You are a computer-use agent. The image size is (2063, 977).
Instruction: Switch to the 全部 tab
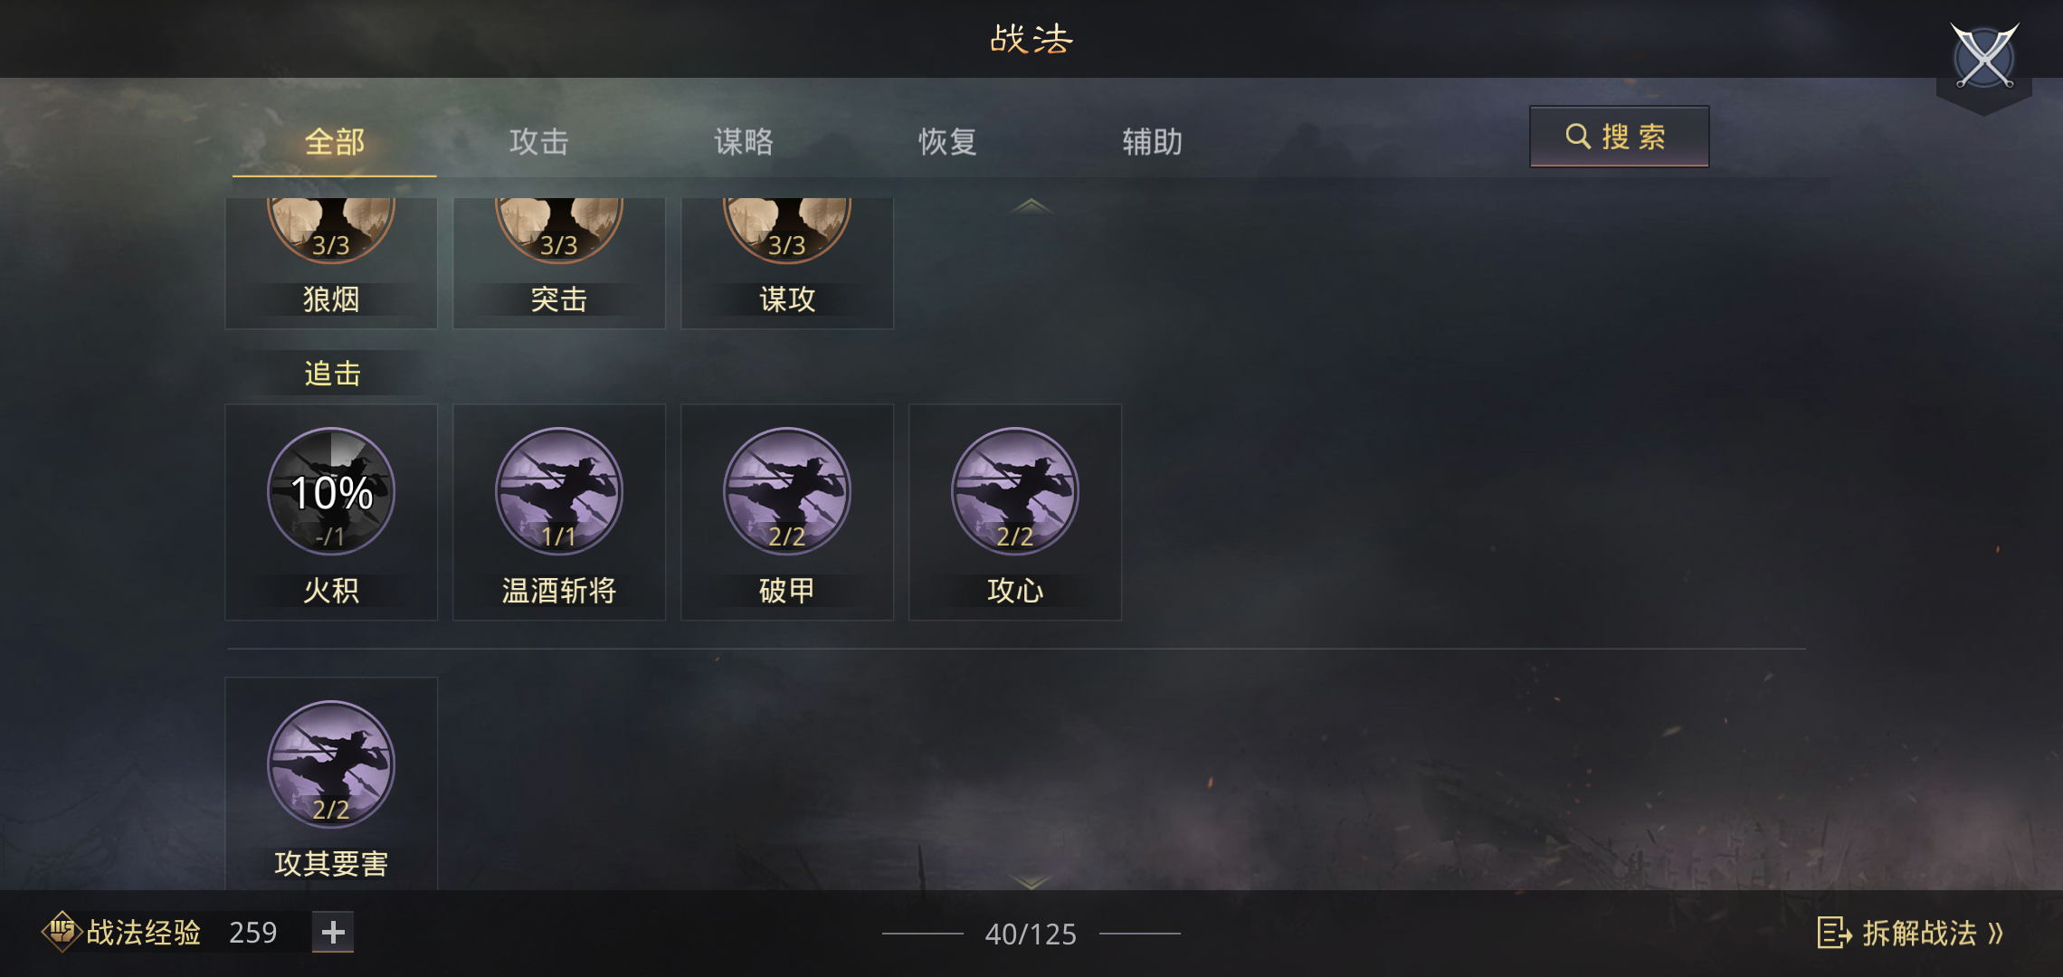(335, 142)
